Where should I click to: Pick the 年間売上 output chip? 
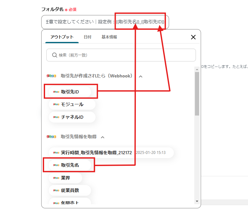[70, 202]
